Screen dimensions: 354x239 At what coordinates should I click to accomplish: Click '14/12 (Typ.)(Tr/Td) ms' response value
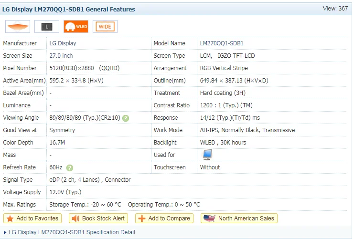(230, 118)
